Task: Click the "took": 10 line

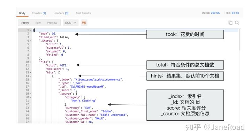Action: [x=48, y=33]
